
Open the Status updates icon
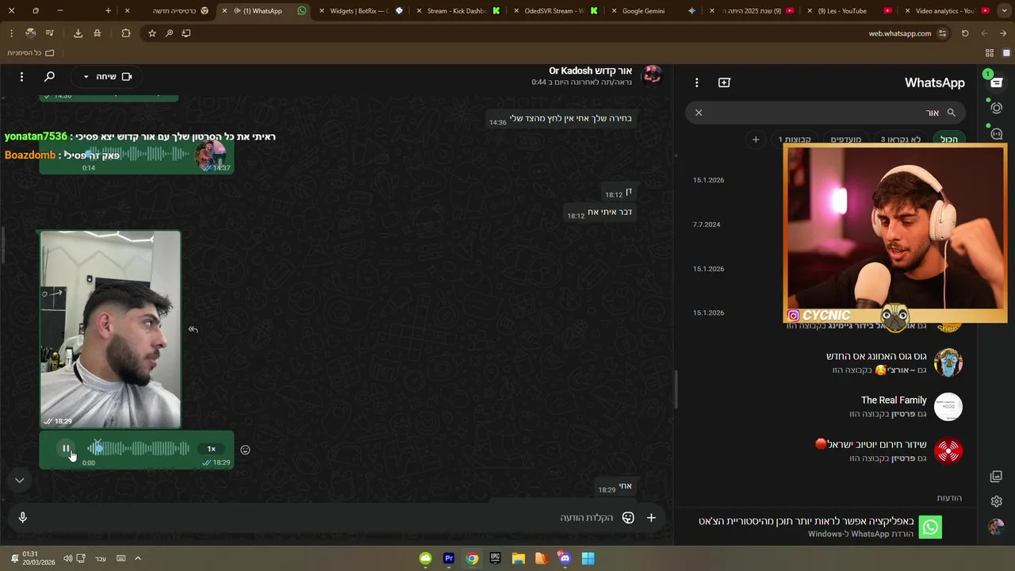[x=997, y=108]
